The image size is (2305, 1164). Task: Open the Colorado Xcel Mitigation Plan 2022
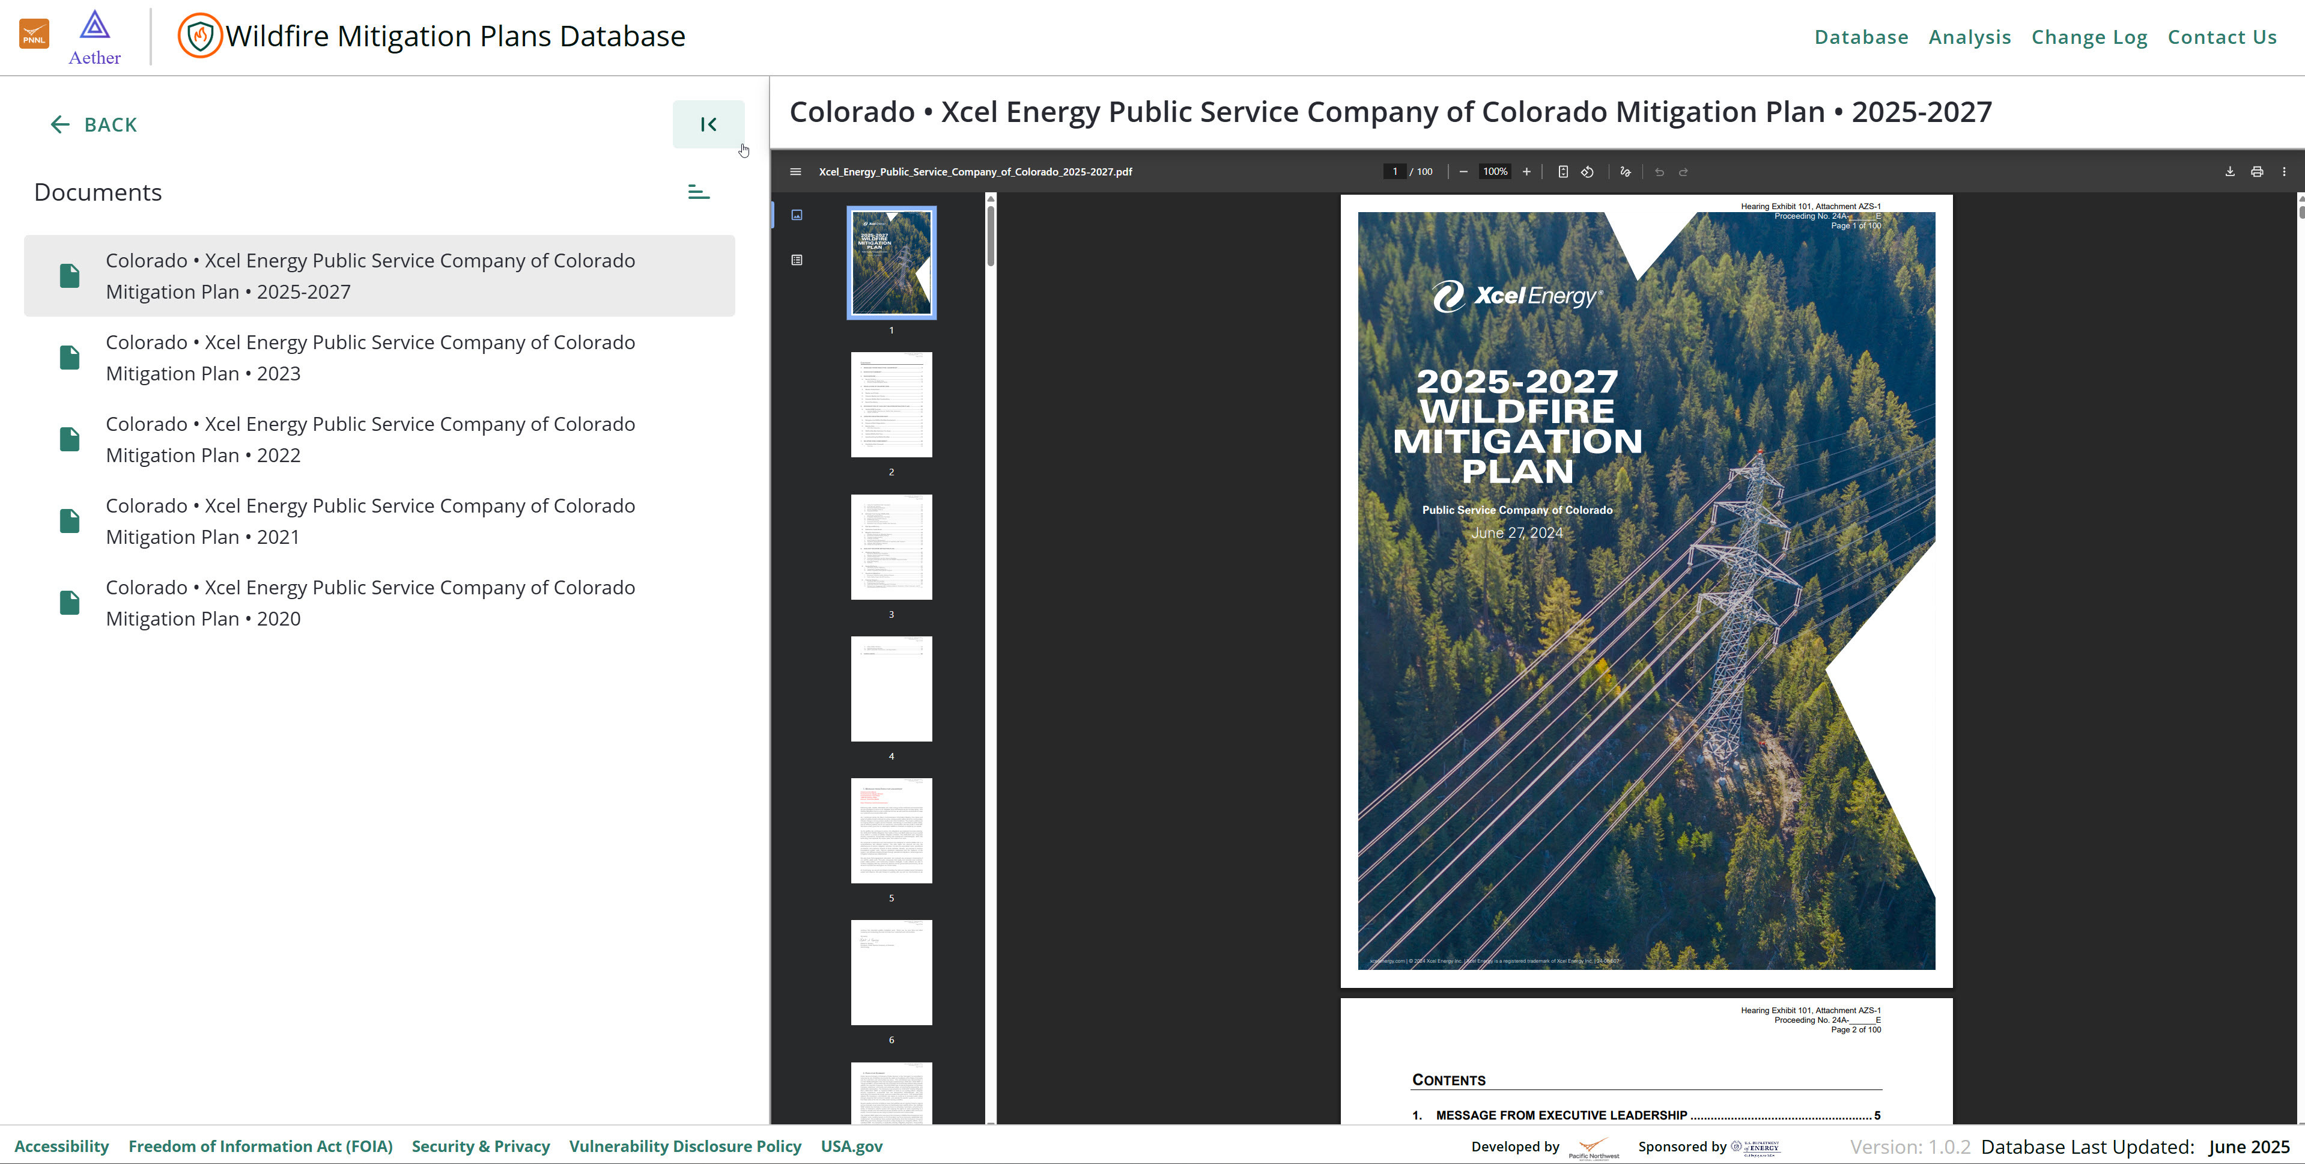click(x=371, y=440)
